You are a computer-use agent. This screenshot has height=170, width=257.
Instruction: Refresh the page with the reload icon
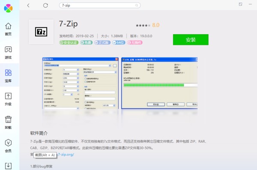pos(45,6)
